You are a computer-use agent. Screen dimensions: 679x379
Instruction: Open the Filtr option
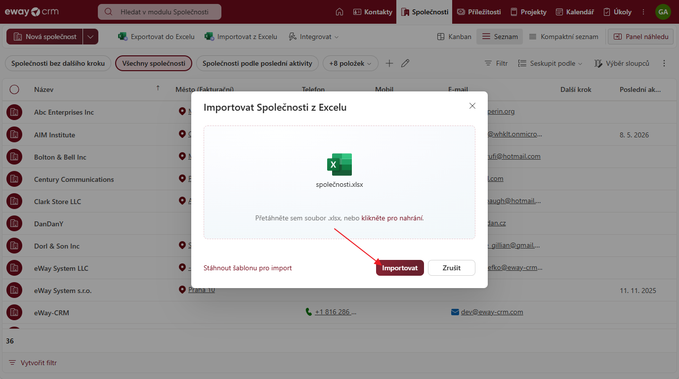496,63
